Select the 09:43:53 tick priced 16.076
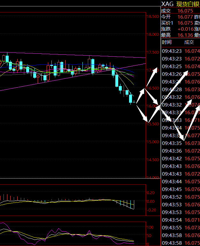200x246 pixels. (x=181, y=205)
